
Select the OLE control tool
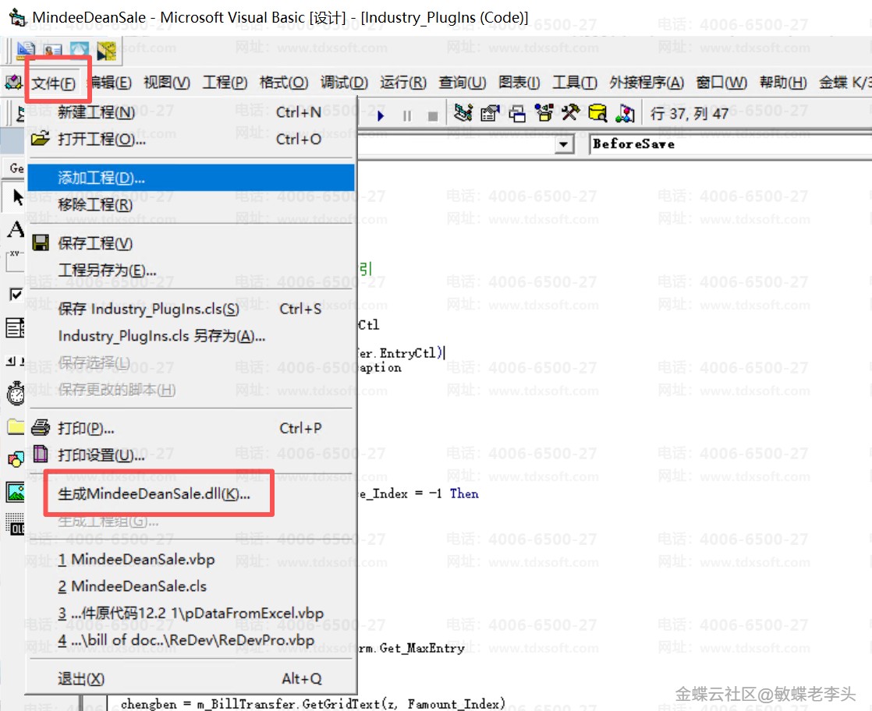point(16,525)
